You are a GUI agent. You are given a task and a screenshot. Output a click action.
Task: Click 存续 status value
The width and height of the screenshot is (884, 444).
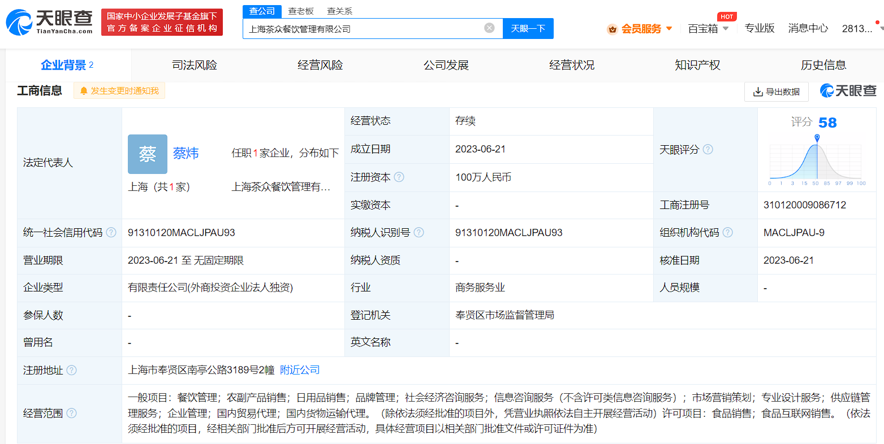pyautogui.click(x=465, y=121)
